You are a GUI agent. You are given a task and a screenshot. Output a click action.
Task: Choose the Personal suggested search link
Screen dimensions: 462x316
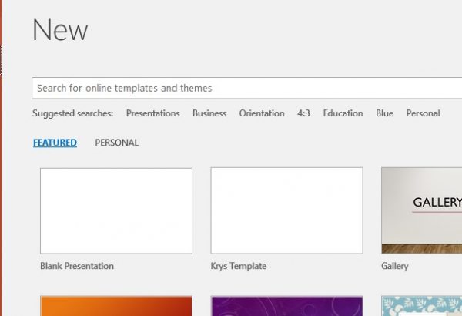[423, 113]
